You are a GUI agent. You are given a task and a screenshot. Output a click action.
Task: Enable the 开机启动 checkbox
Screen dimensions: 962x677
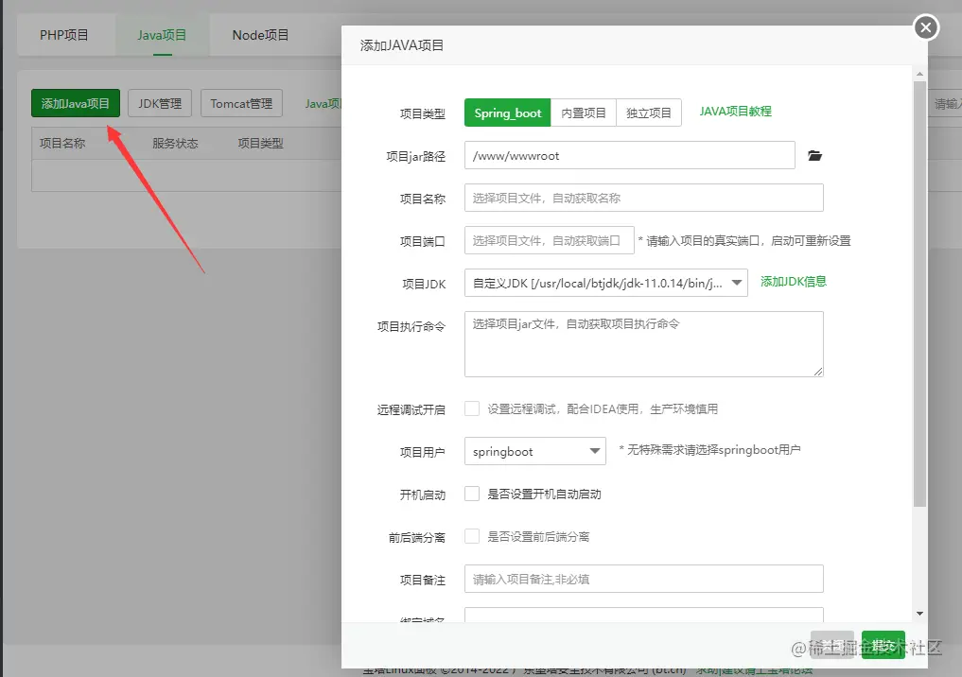coord(472,495)
